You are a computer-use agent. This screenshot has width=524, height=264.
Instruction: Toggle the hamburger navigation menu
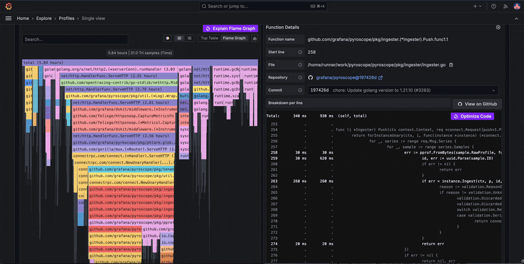pos(8,18)
